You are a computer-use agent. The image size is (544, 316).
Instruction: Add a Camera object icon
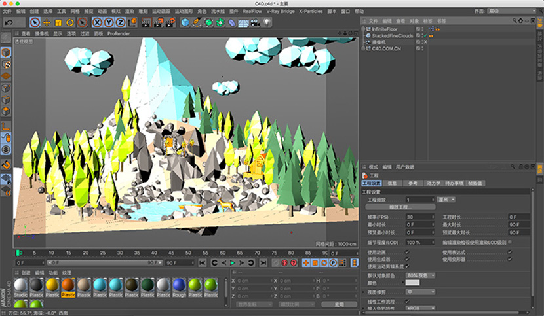click(255, 22)
